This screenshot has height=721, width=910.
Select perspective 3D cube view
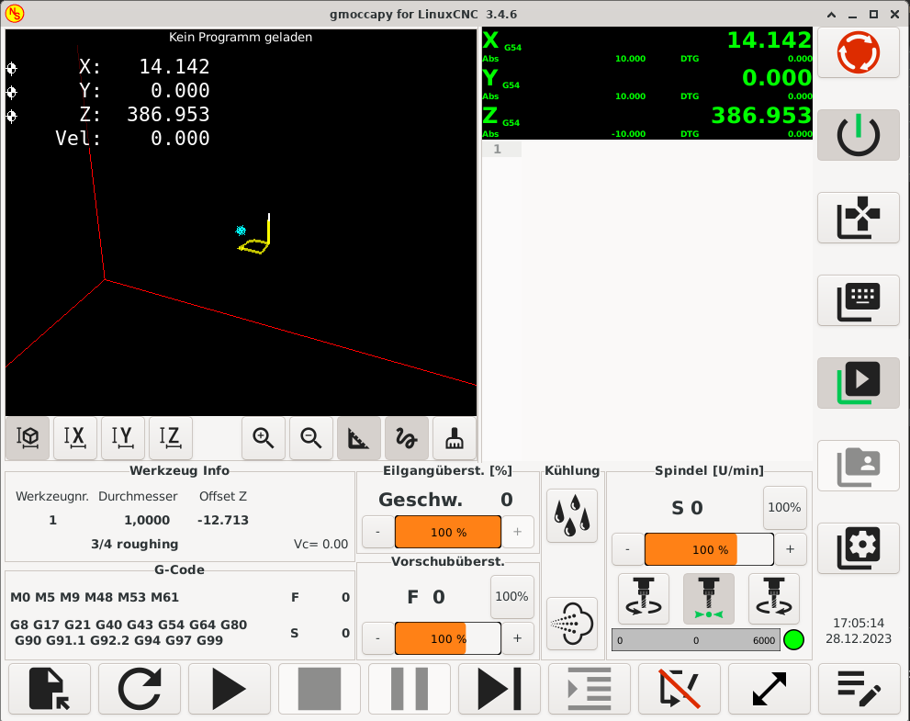(x=28, y=438)
